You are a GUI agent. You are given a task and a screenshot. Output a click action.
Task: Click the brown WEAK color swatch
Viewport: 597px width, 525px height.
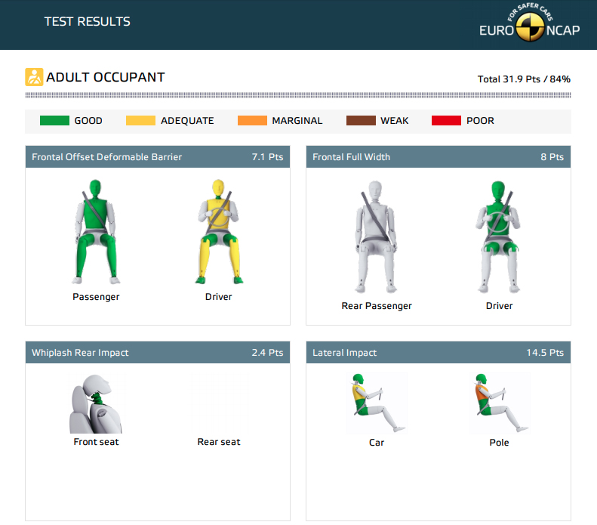360,121
